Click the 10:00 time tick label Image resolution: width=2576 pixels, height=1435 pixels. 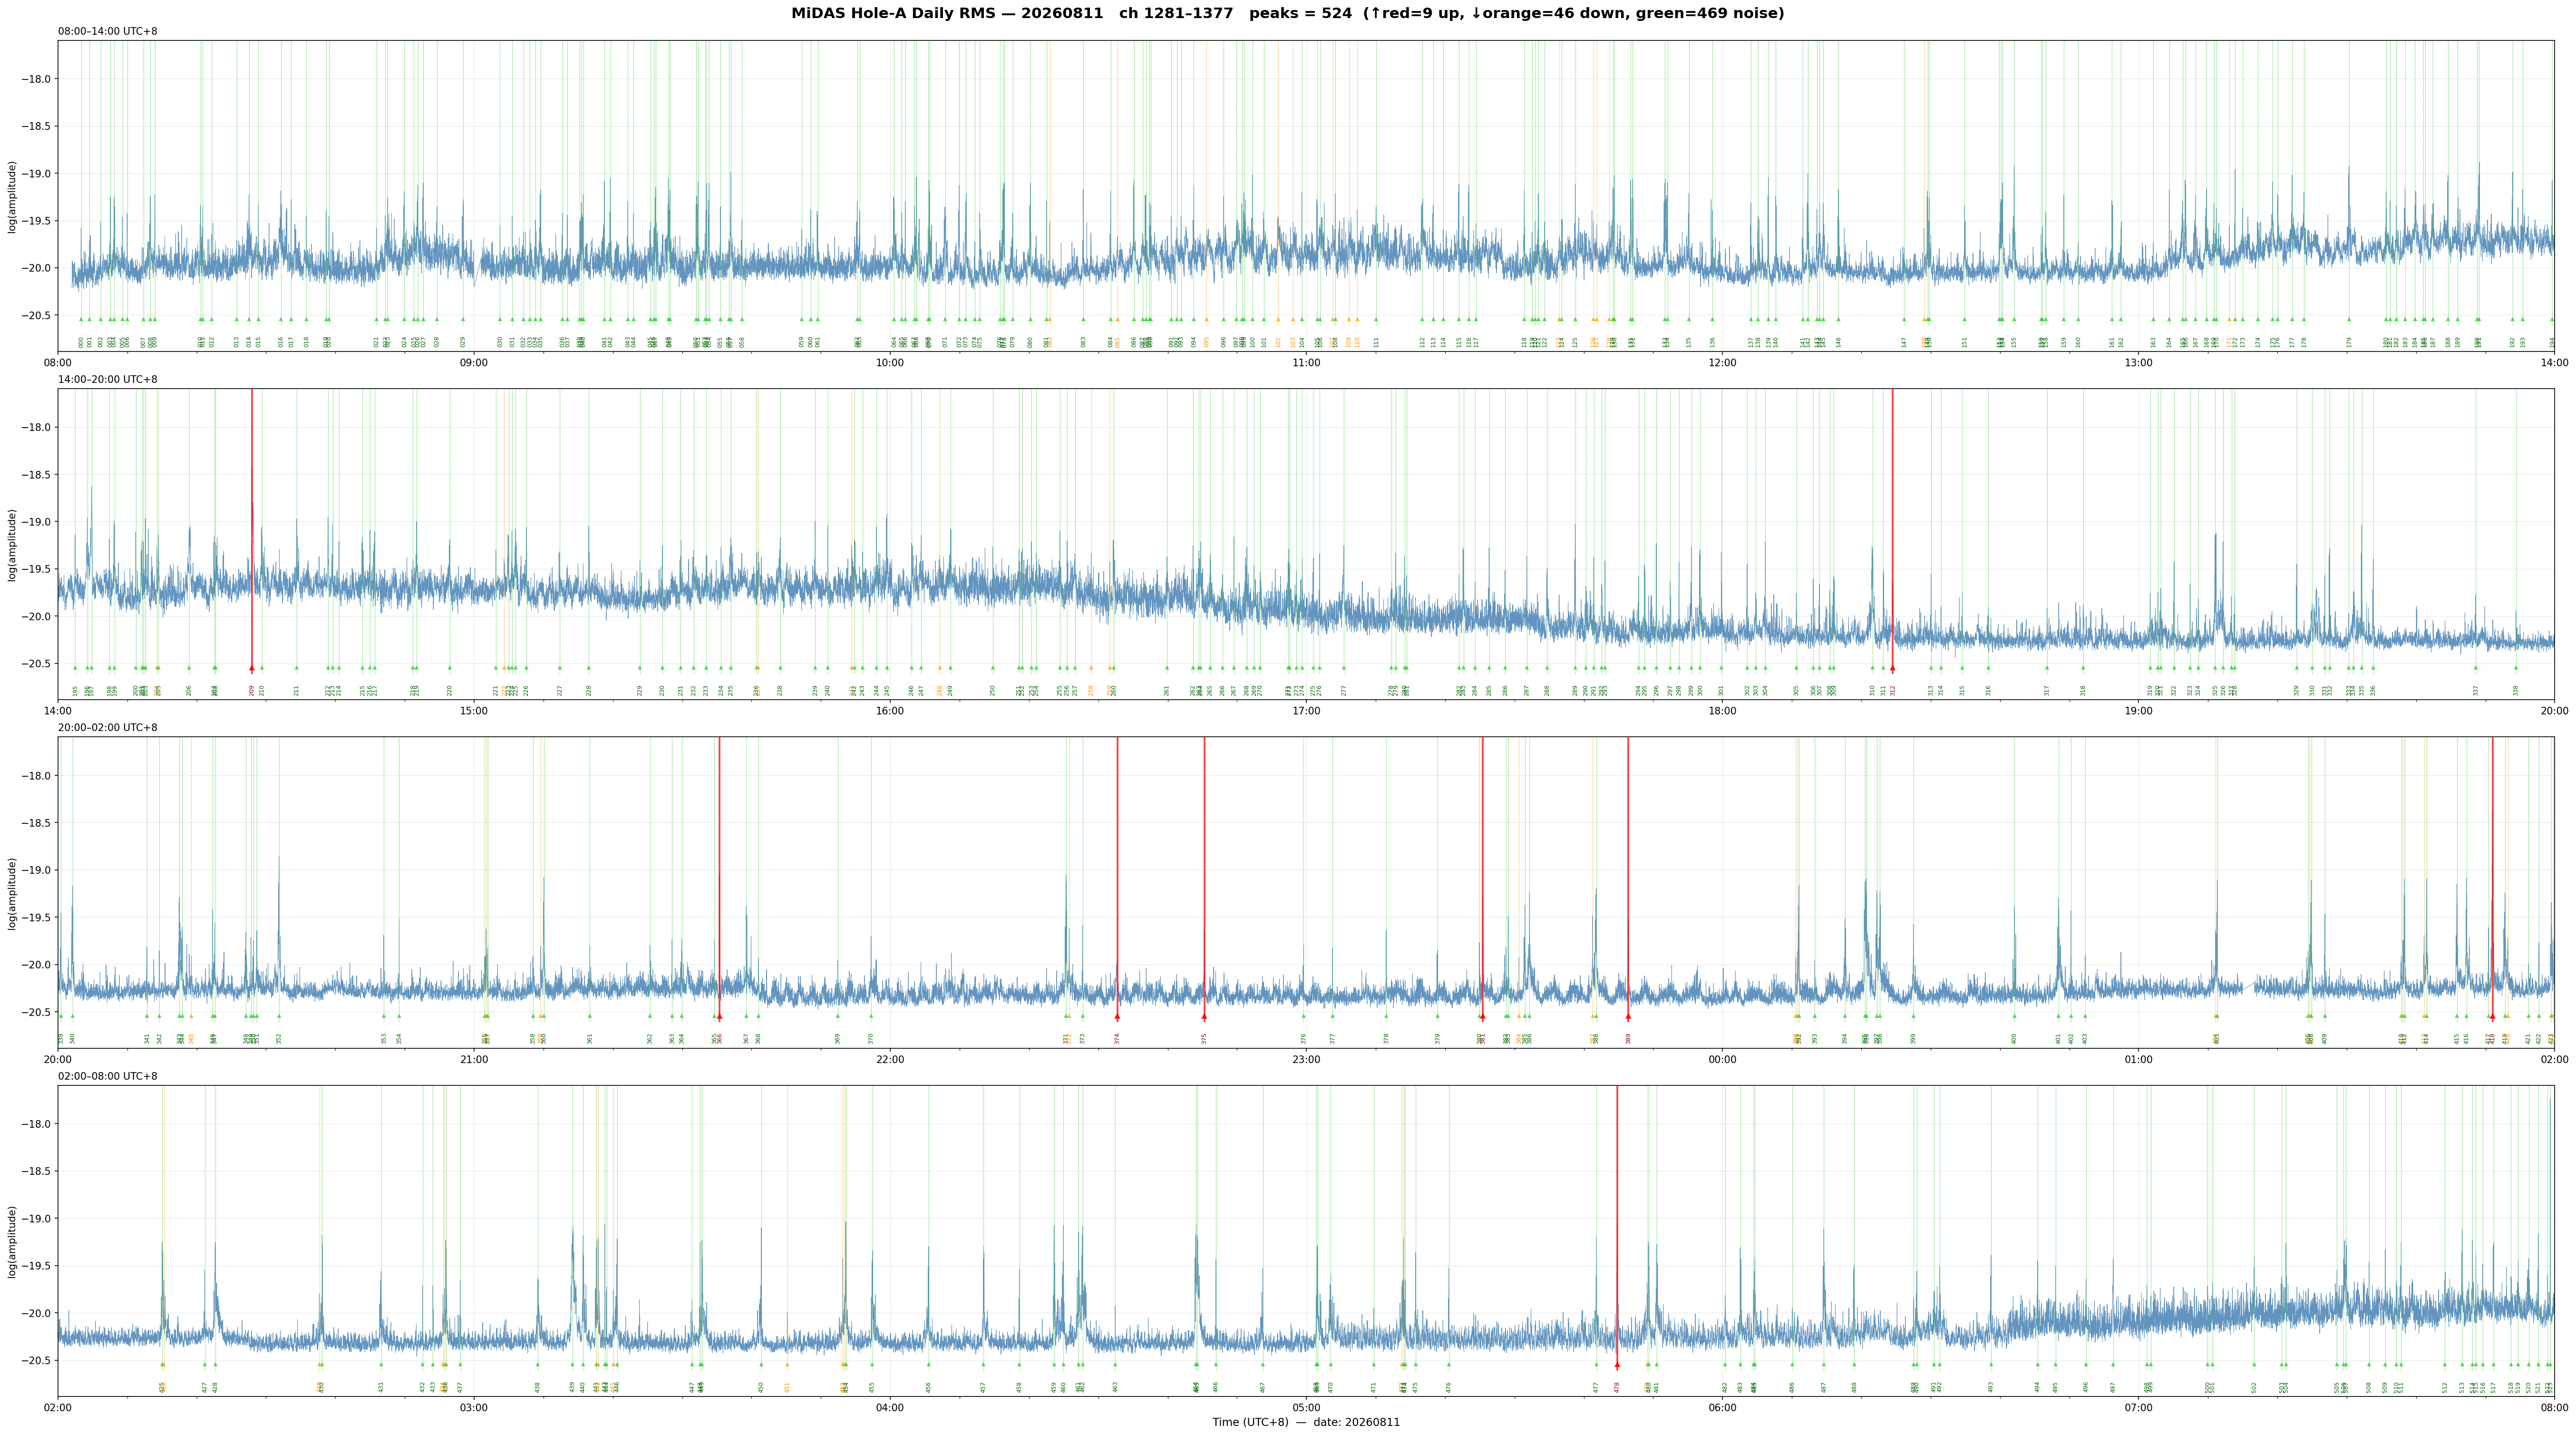pos(890,363)
